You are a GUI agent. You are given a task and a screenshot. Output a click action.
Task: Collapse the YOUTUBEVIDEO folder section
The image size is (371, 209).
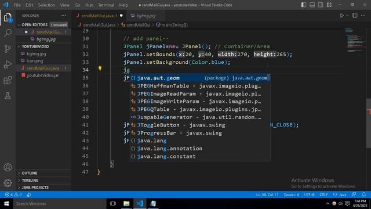coord(44,46)
